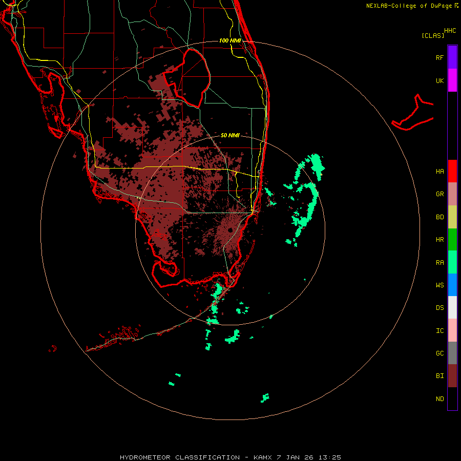Click the IC legend label
This screenshot has height=461, width=461.
(x=439, y=331)
